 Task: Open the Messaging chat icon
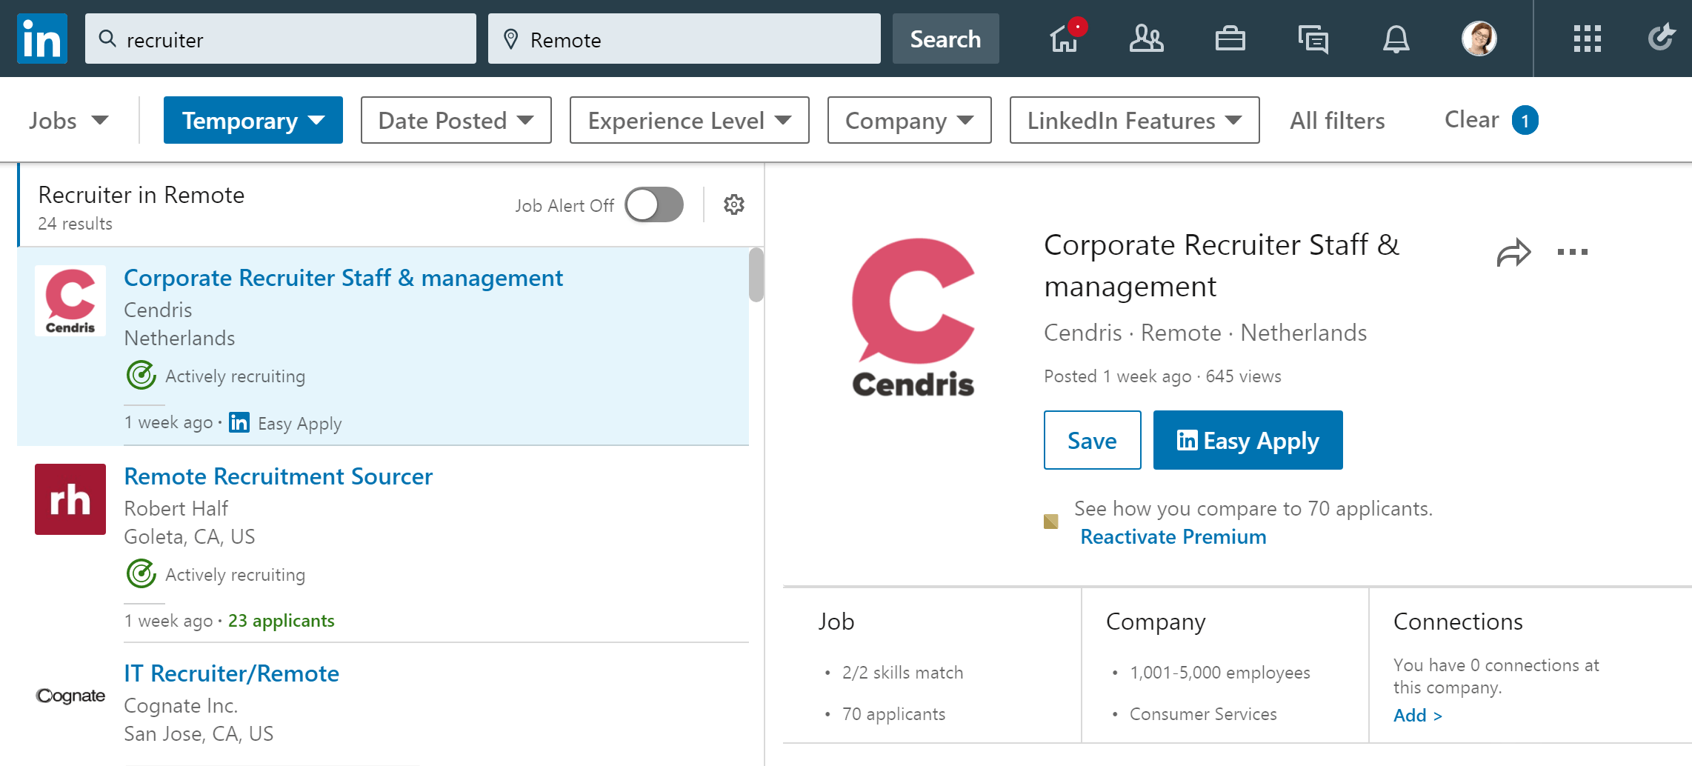(x=1313, y=39)
